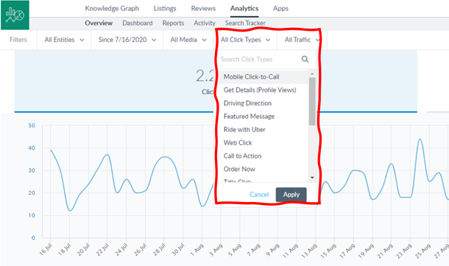This screenshot has width=449, height=266.
Task: Open the Reviews tab
Action: (203, 9)
